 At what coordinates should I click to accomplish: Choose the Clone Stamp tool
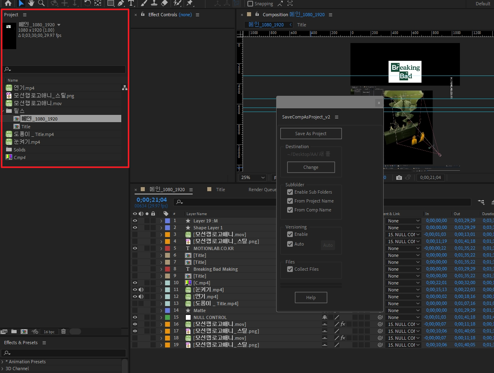154,4
